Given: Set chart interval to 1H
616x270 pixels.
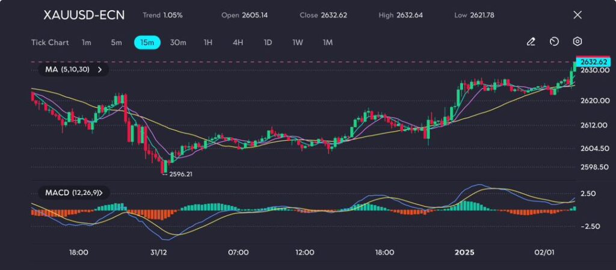Looking at the screenshot, I should tap(208, 43).
